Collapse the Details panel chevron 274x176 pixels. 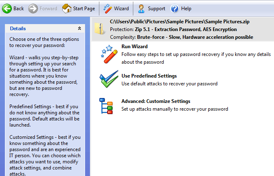click(x=79, y=29)
